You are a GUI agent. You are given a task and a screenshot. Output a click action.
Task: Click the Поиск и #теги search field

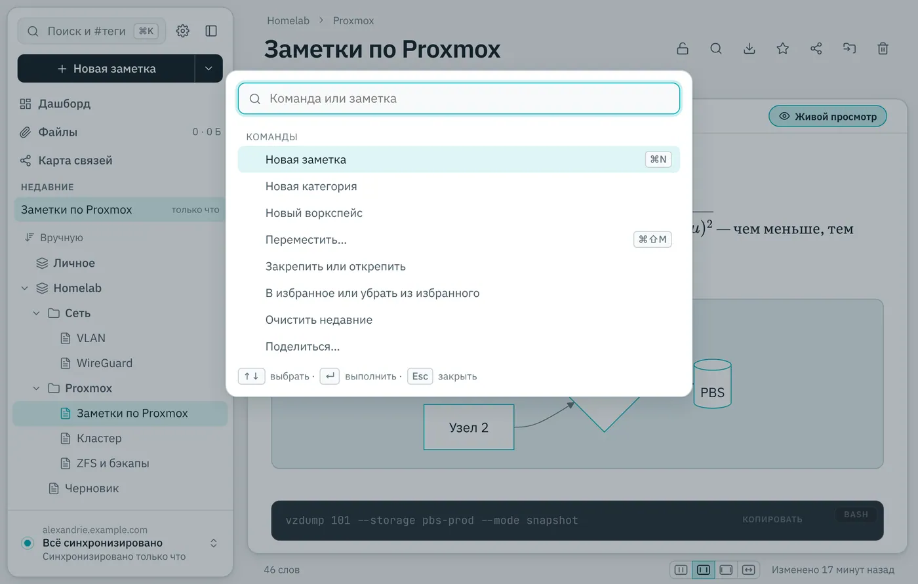click(x=92, y=31)
